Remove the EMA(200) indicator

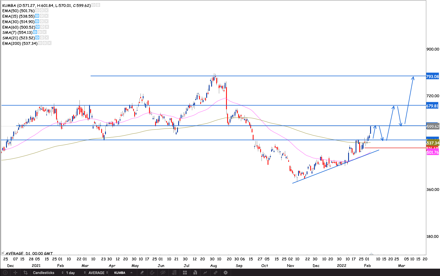click(49, 43)
